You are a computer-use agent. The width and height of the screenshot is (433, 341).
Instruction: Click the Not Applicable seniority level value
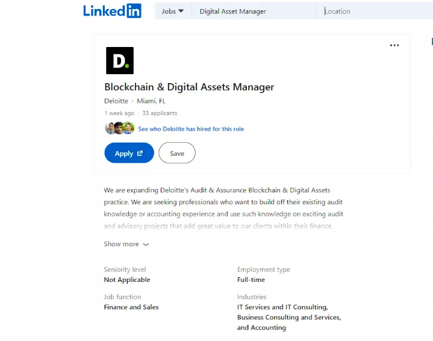pos(127,280)
